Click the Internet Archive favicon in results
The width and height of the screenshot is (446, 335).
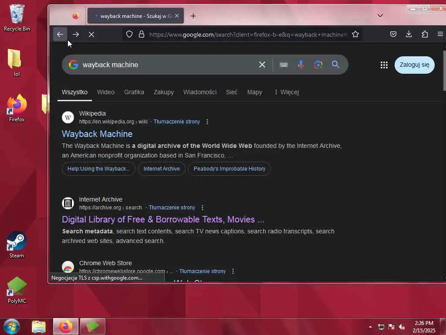[68, 203]
